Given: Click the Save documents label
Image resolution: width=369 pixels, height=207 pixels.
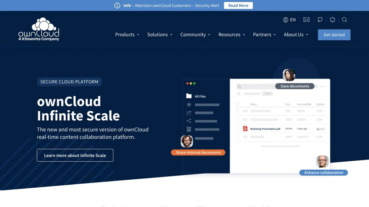Looking at the screenshot, I should tap(295, 86).
